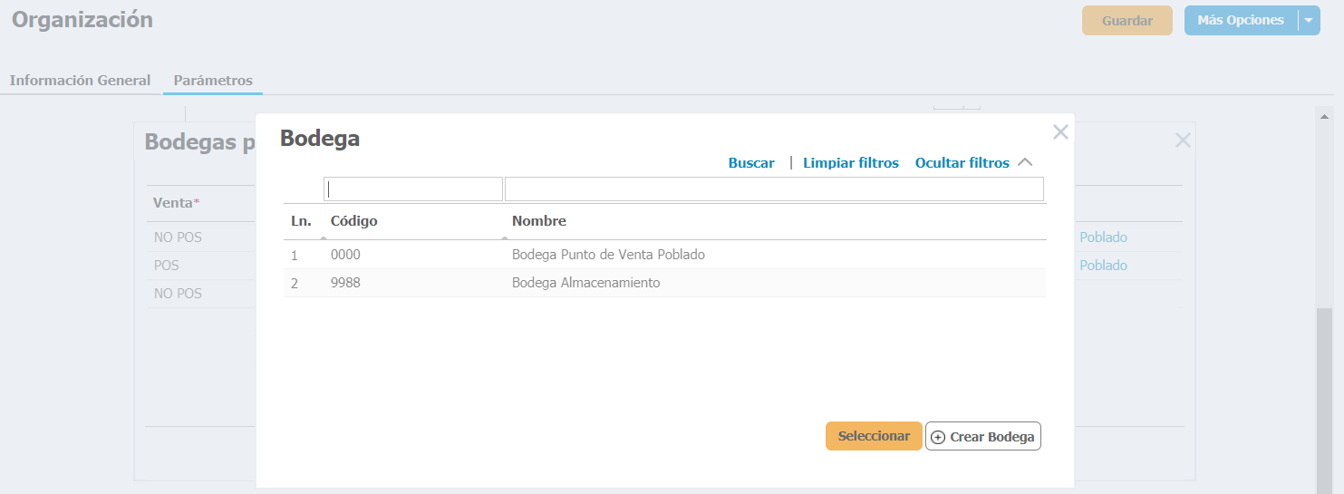The width and height of the screenshot is (1344, 494).
Task: Close the Bodega dialog with X icon
Action: tap(1060, 132)
